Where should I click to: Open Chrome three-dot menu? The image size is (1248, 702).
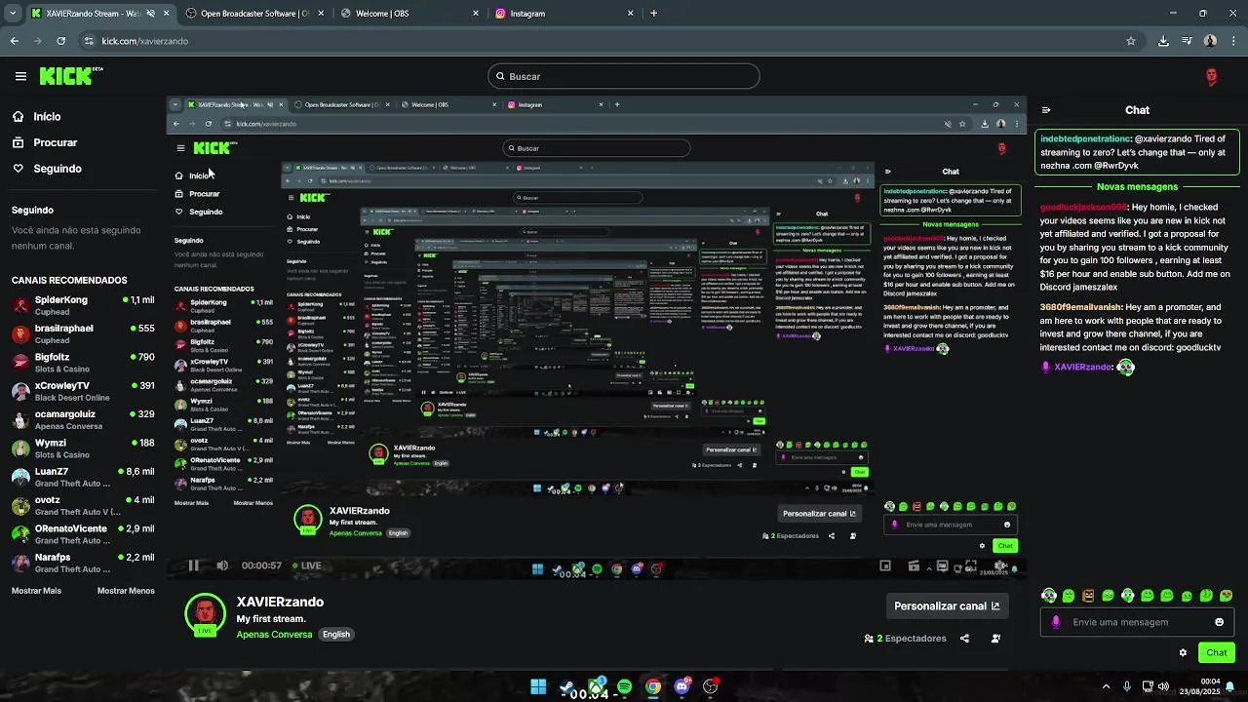1232,41
